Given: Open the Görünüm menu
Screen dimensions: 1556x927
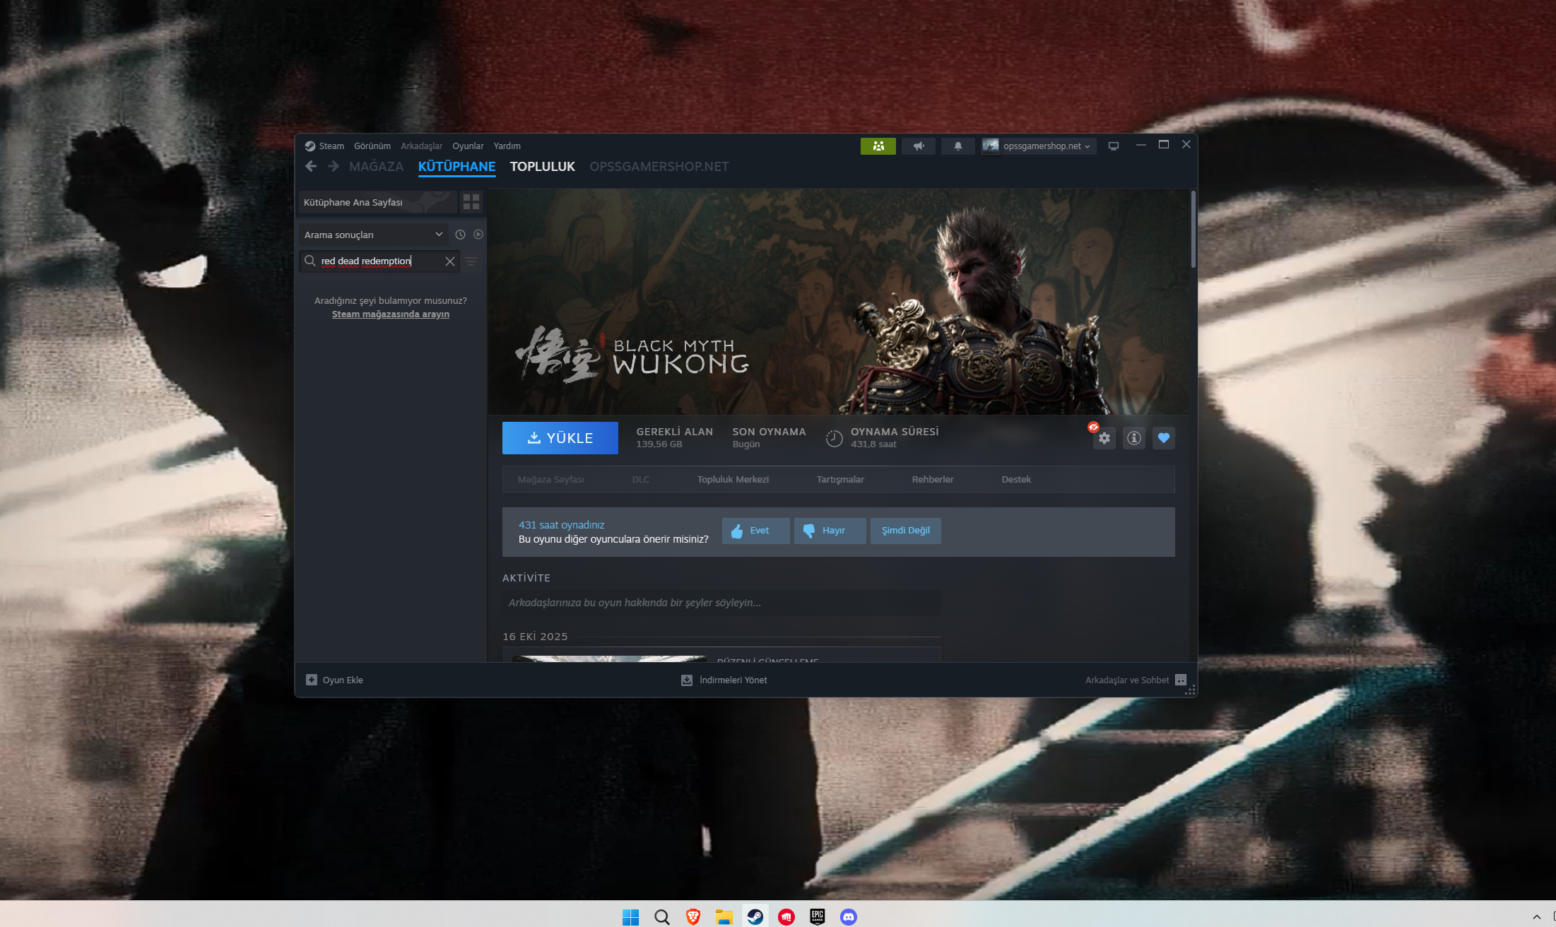Looking at the screenshot, I should (372, 146).
